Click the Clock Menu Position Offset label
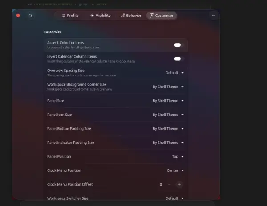267x206 pixels. click(x=70, y=184)
